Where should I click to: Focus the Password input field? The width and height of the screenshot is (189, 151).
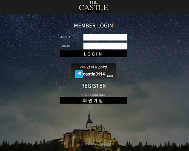tap(105, 46)
